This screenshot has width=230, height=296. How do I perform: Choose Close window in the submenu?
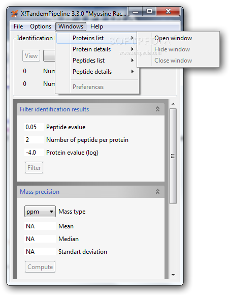pyautogui.click(x=178, y=61)
